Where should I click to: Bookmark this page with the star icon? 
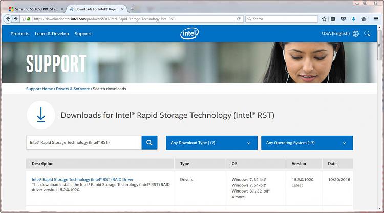tap(324, 19)
